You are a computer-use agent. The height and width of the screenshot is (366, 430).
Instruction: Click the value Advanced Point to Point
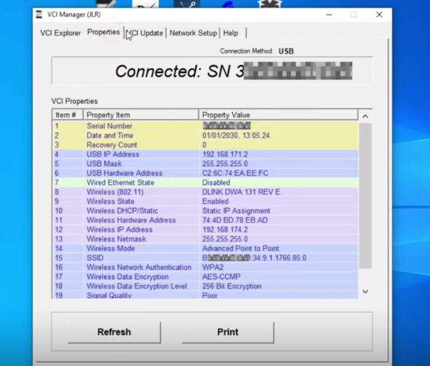pos(241,249)
